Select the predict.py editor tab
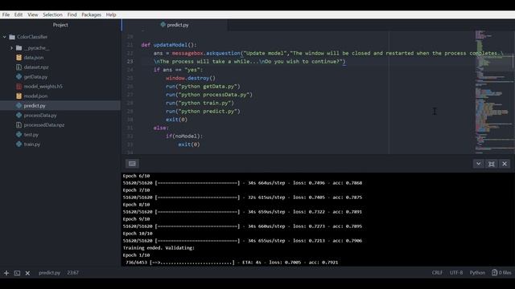This screenshot has width=515, height=289. click(x=175, y=25)
